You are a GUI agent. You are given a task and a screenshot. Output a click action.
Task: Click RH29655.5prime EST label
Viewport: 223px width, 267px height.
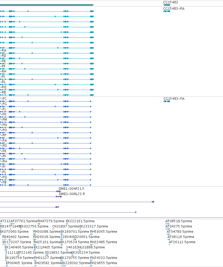click(104, 263)
